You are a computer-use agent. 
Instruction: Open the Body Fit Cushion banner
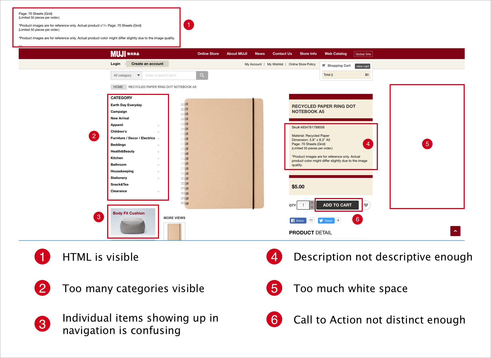coord(133,221)
